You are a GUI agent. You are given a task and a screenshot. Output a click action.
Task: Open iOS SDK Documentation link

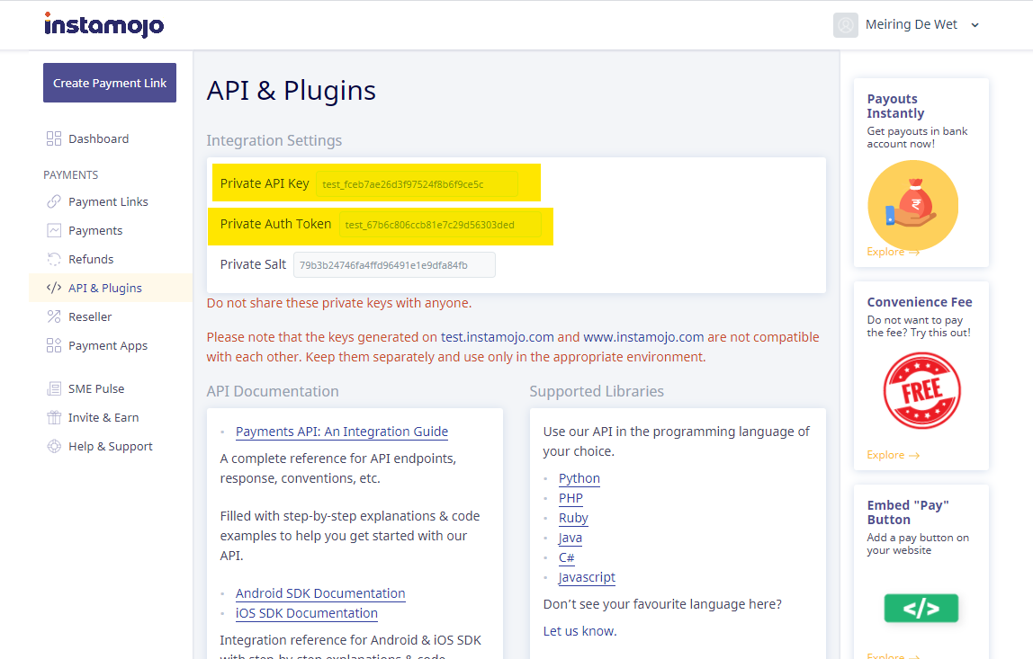tap(307, 613)
